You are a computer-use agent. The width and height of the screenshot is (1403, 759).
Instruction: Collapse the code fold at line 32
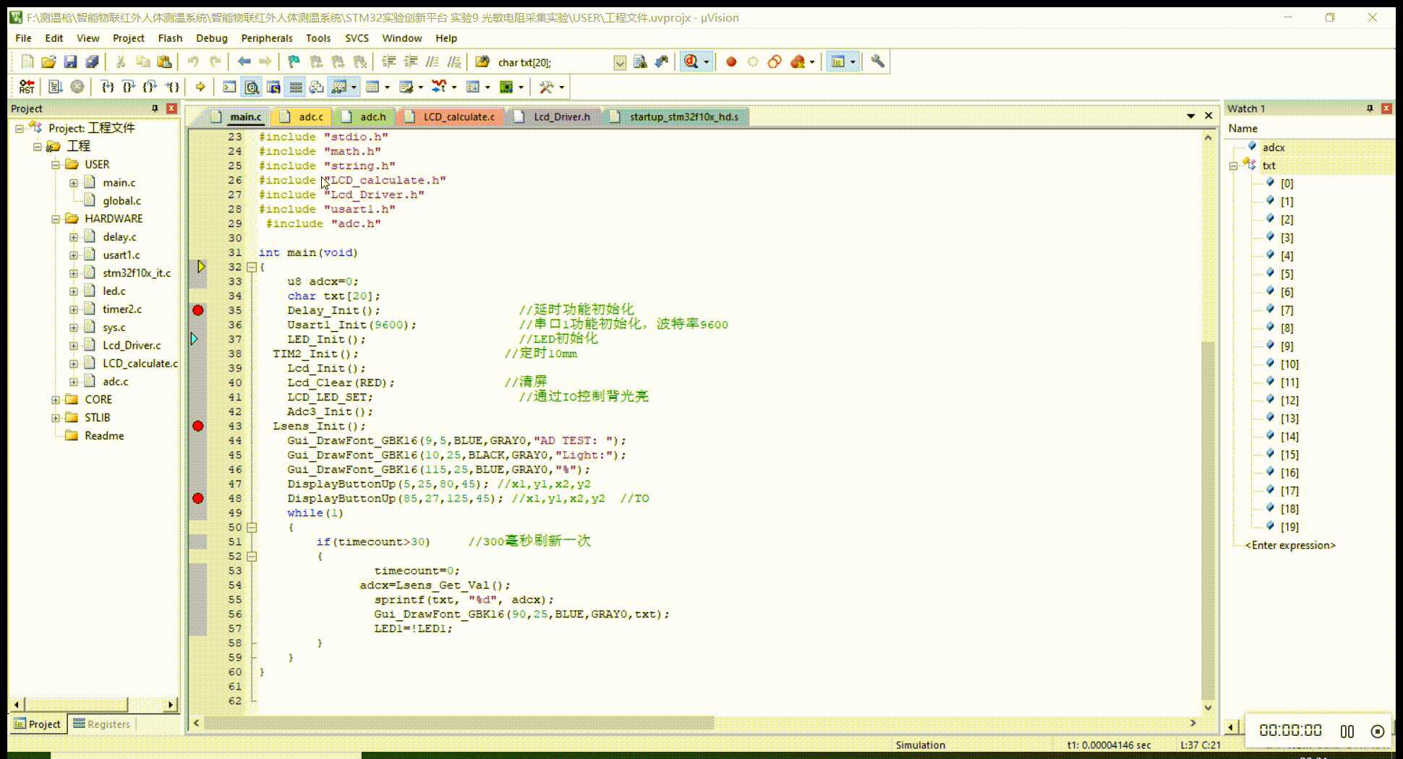tap(252, 267)
